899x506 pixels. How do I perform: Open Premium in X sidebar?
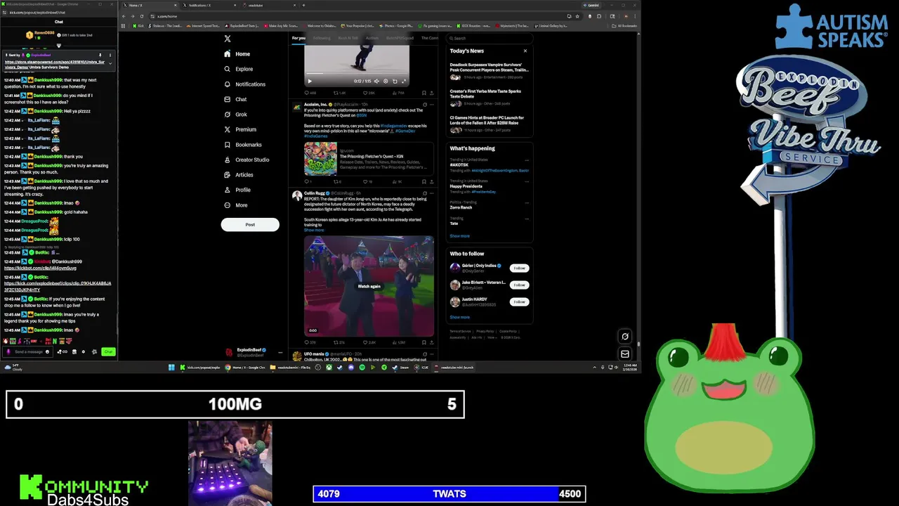239,129
